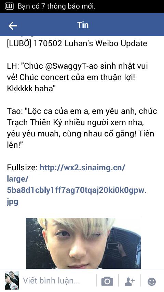164x292 pixels.
Task: Tap the 'Fullsize:' label text
Action: [22, 168]
